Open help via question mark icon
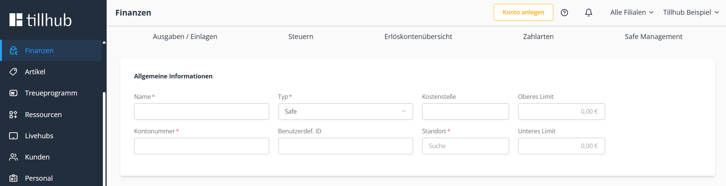This screenshot has width=726, height=186. 564,13
